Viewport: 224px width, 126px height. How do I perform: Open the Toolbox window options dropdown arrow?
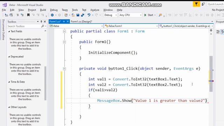click(38, 22)
